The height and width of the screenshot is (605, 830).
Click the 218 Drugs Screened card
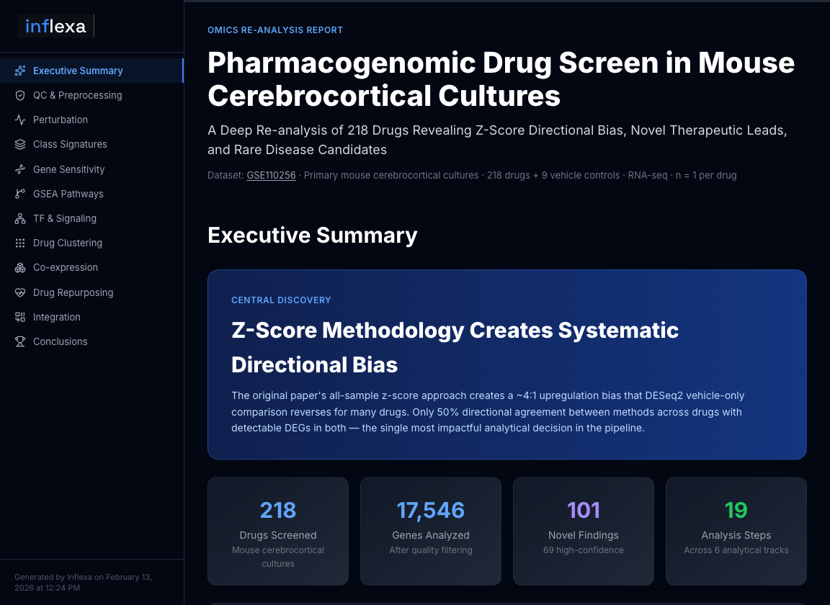pyautogui.click(x=278, y=532)
